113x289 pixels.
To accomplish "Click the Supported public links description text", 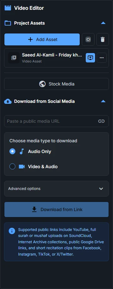I will [x=61, y=242].
